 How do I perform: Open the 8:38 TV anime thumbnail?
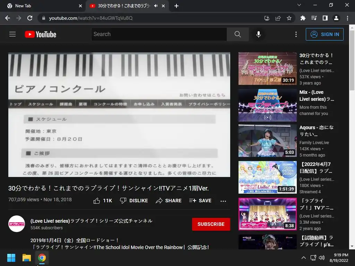point(267,214)
